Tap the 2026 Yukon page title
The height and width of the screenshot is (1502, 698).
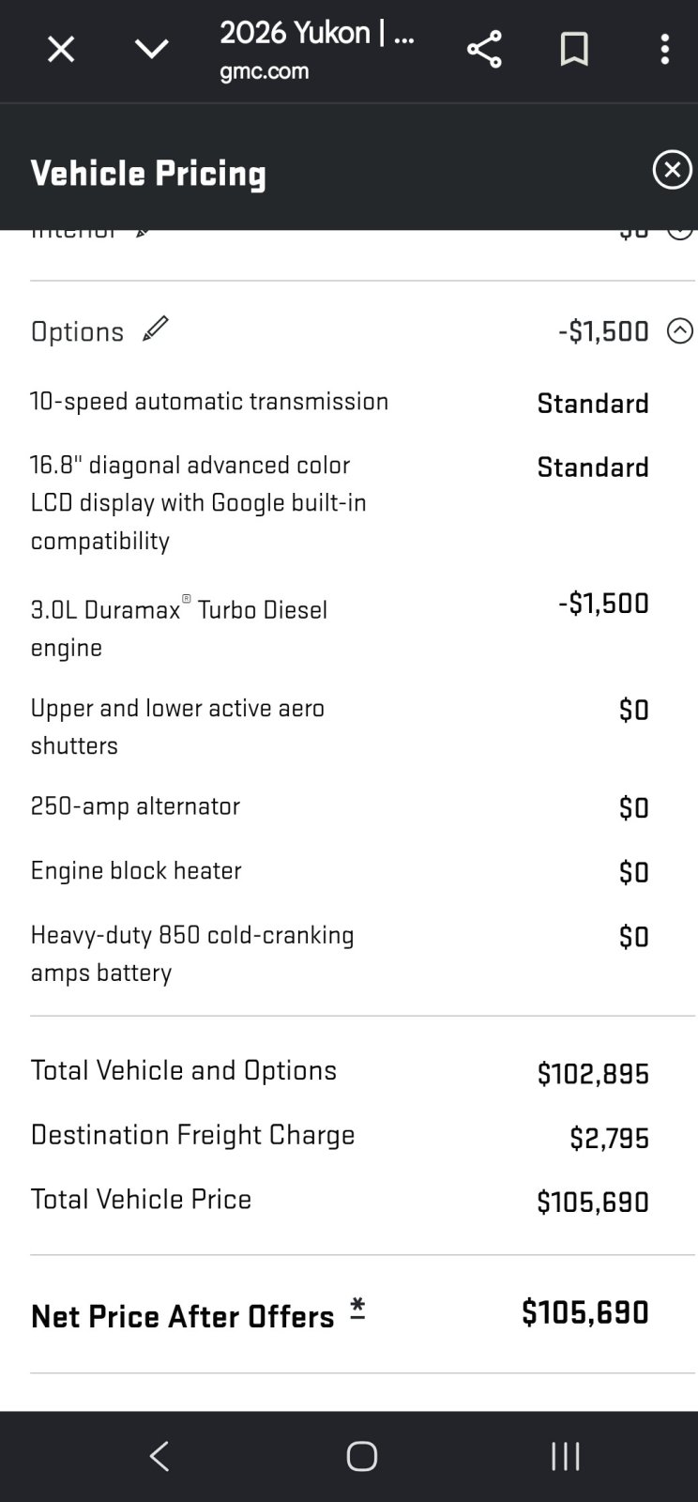click(x=317, y=33)
